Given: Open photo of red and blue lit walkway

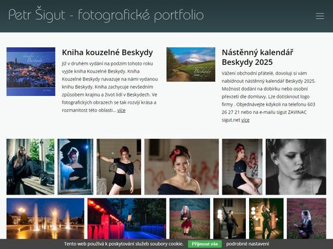Looking at the screenshot, I should pyautogui.click(x=127, y=219).
